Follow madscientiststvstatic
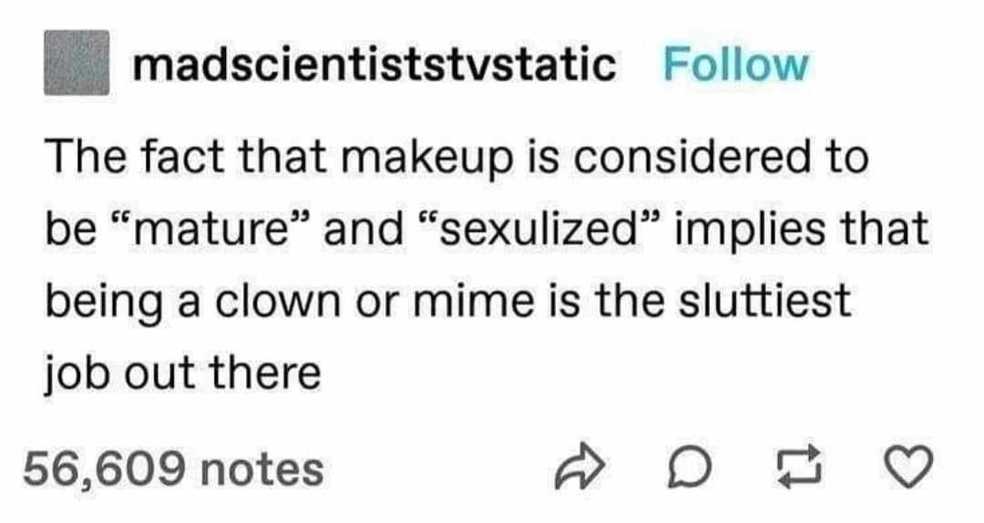Viewport: 984px width, 523px height. [x=735, y=64]
